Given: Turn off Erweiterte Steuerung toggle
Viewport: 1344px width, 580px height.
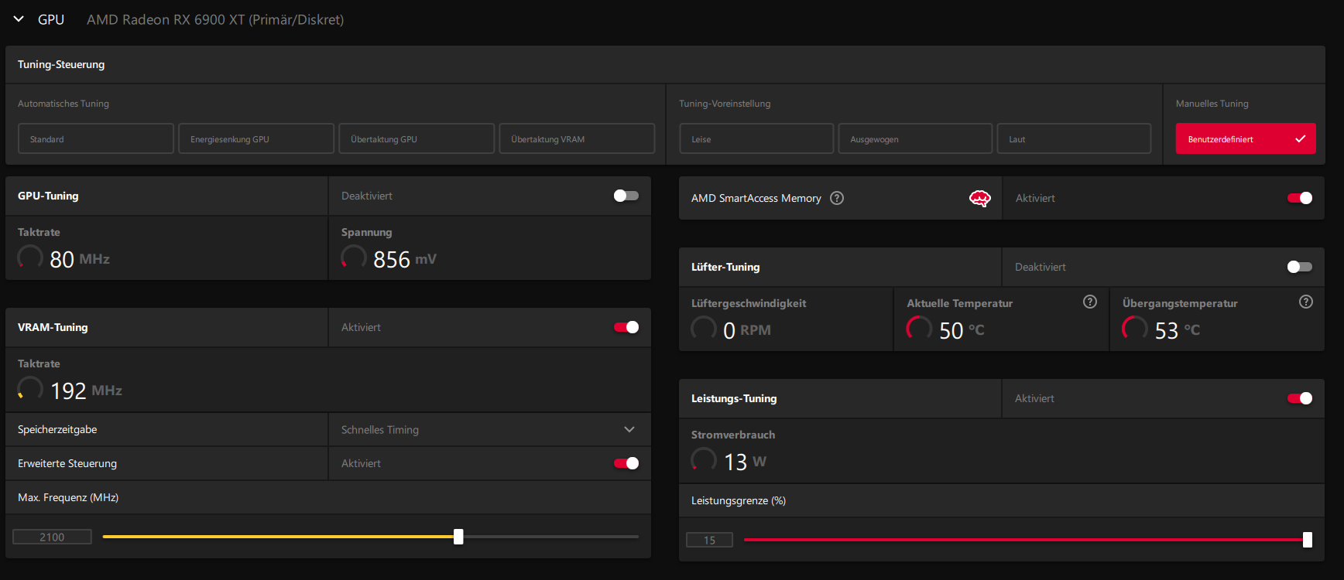Looking at the screenshot, I should (x=626, y=463).
